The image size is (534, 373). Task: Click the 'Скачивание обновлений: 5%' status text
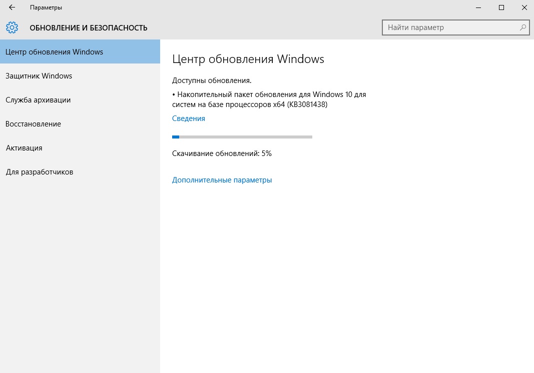pos(222,153)
